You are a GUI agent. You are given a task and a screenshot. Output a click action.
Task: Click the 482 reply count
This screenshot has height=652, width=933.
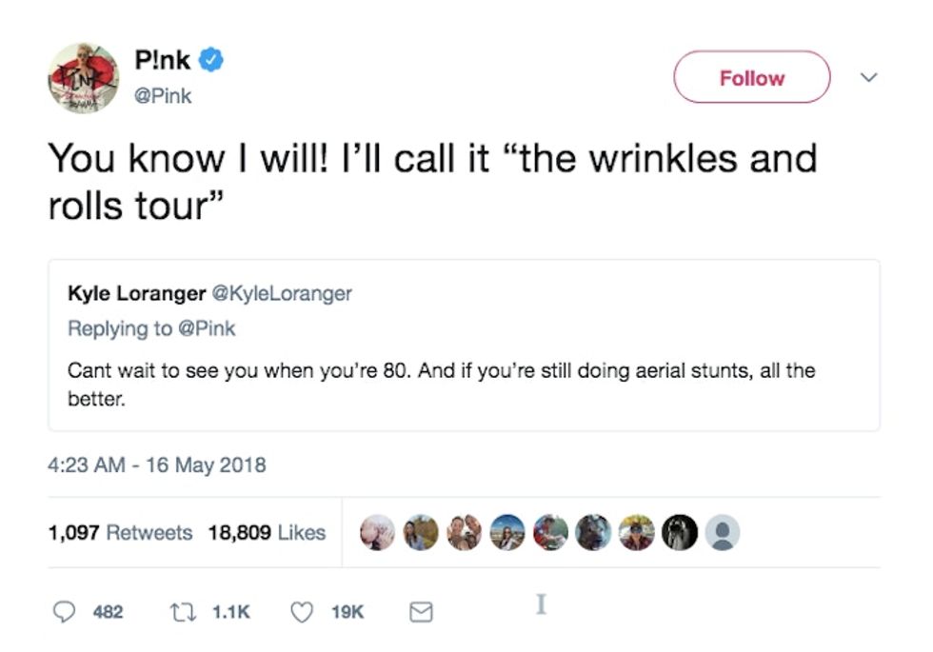108,612
